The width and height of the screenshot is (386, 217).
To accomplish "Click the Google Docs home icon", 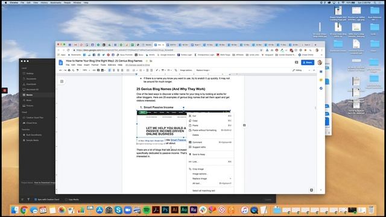I will [61, 63].
